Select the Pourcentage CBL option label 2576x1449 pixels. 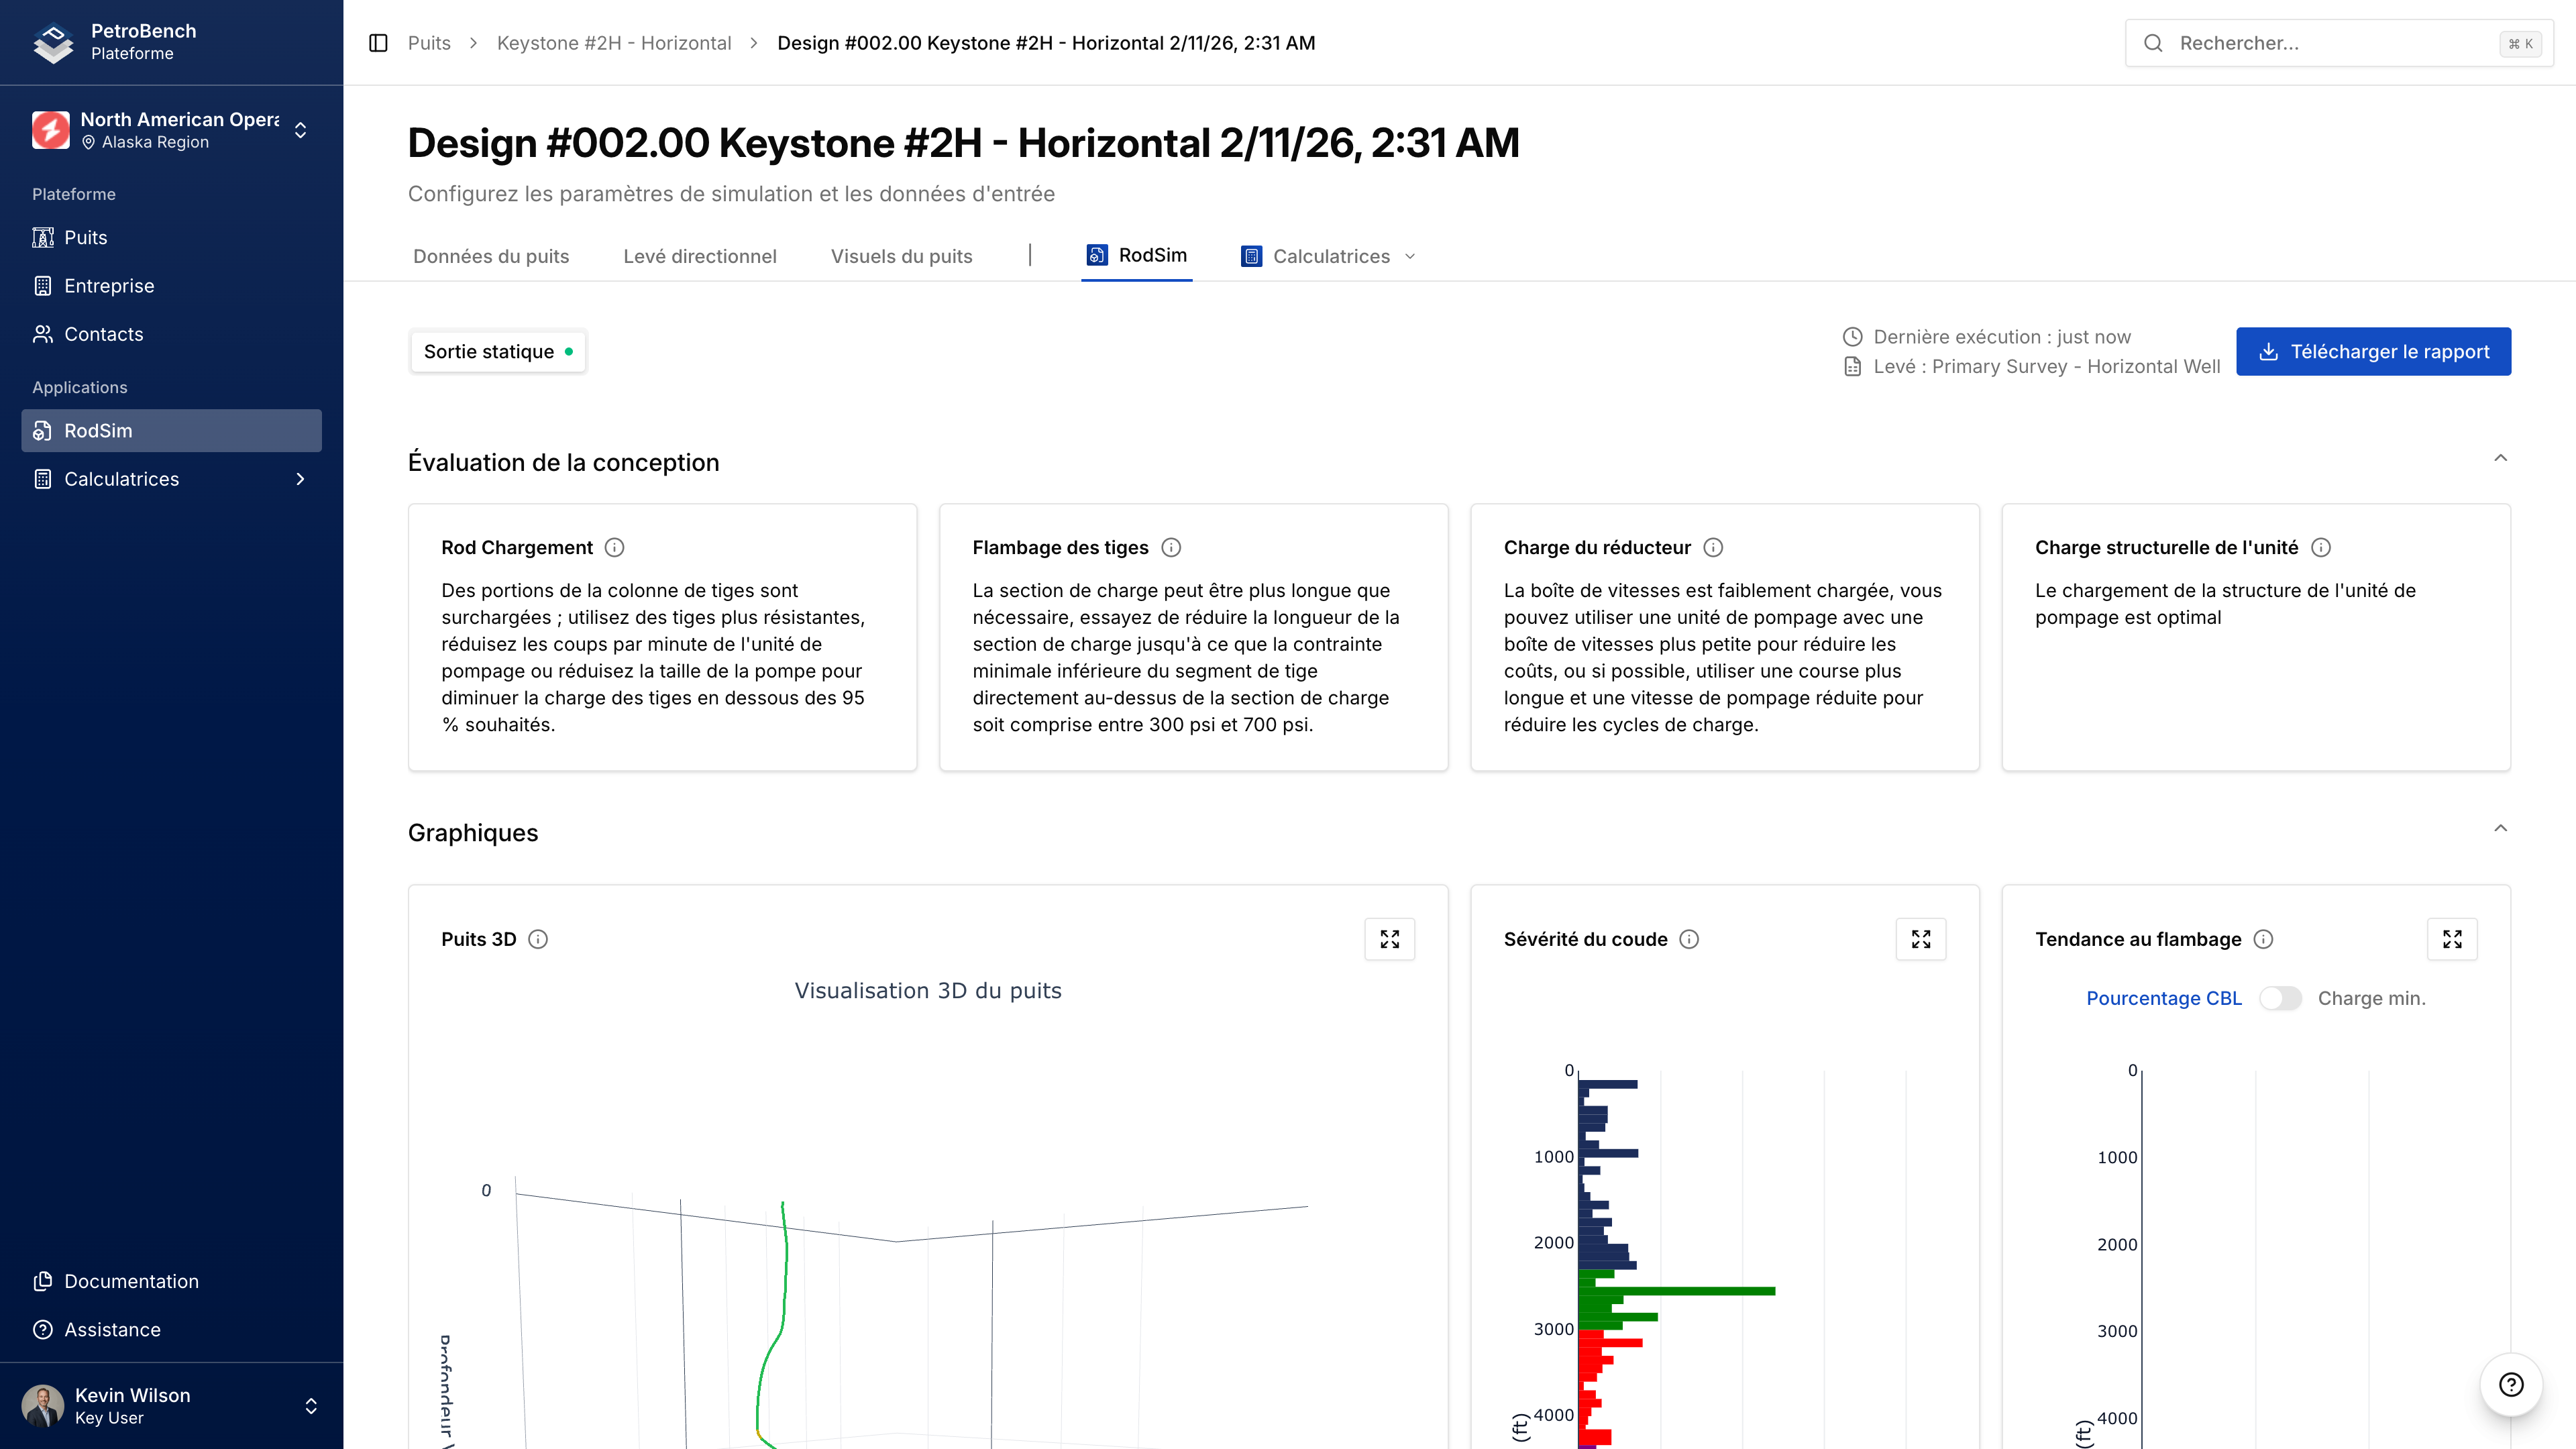[x=2163, y=998]
